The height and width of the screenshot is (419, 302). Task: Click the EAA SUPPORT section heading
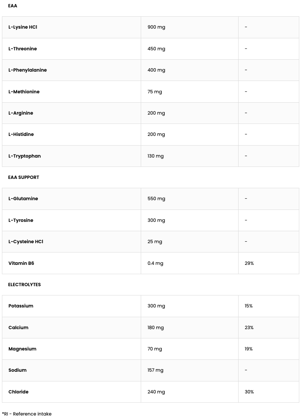[x=24, y=177]
